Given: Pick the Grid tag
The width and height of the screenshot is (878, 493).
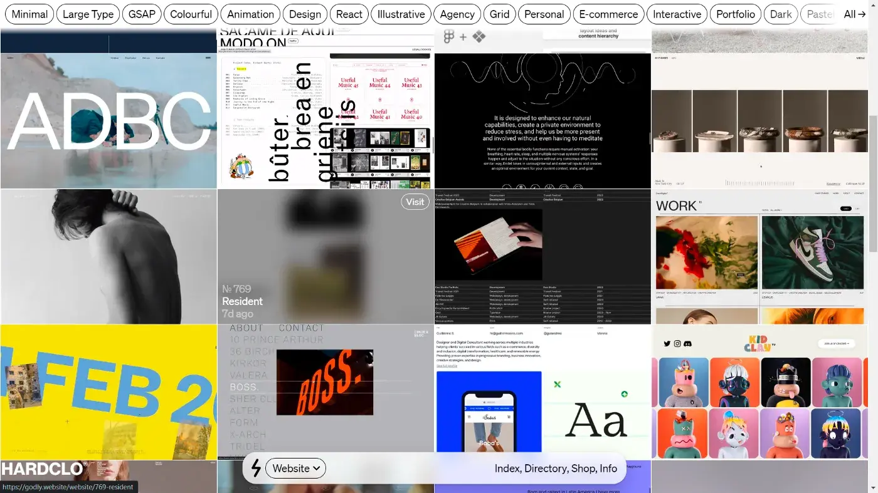Looking at the screenshot, I should pyautogui.click(x=500, y=14).
